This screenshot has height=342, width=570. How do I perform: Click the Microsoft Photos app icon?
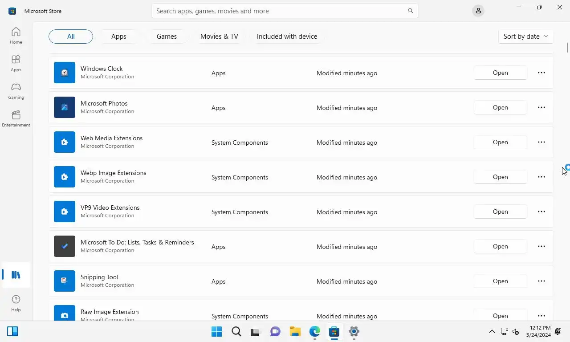coord(65,107)
